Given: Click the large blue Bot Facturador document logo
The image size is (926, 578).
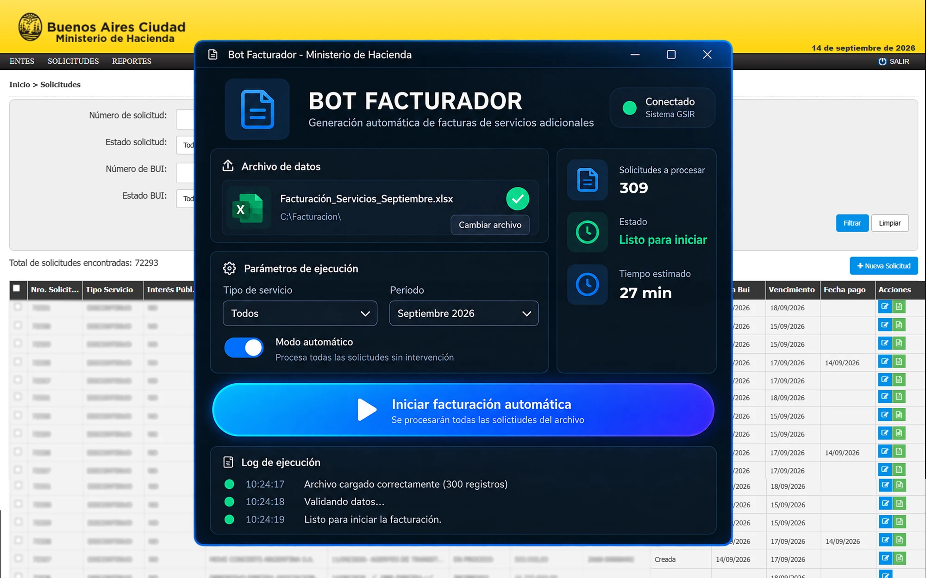Looking at the screenshot, I should 257,109.
